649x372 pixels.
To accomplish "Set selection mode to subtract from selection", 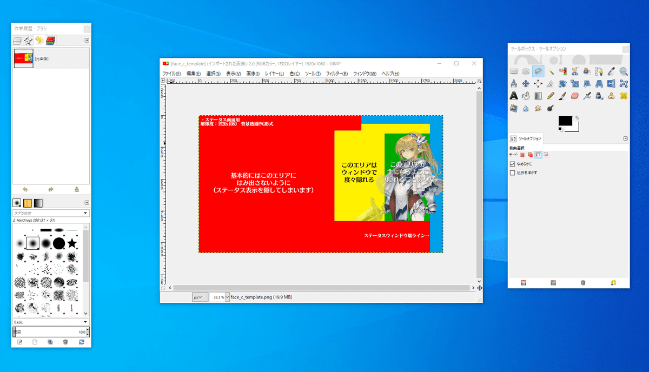I will click(x=538, y=155).
